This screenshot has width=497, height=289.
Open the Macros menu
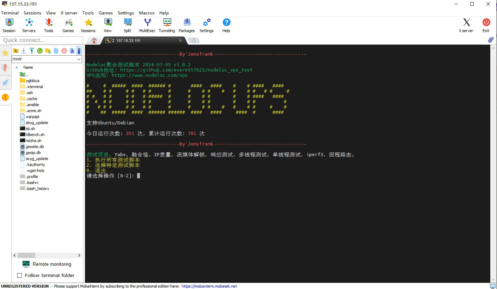click(147, 13)
